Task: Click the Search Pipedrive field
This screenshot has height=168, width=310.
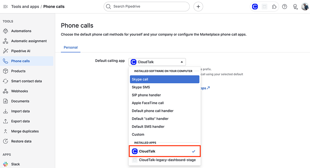Action: [147, 7]
